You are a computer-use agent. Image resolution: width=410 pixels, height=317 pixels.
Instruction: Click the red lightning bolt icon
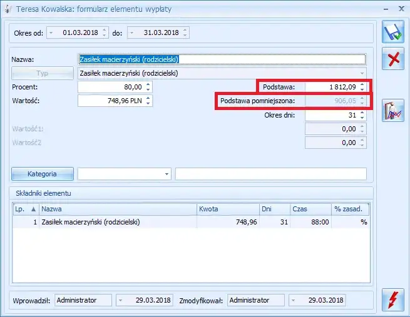coord(393,299)
